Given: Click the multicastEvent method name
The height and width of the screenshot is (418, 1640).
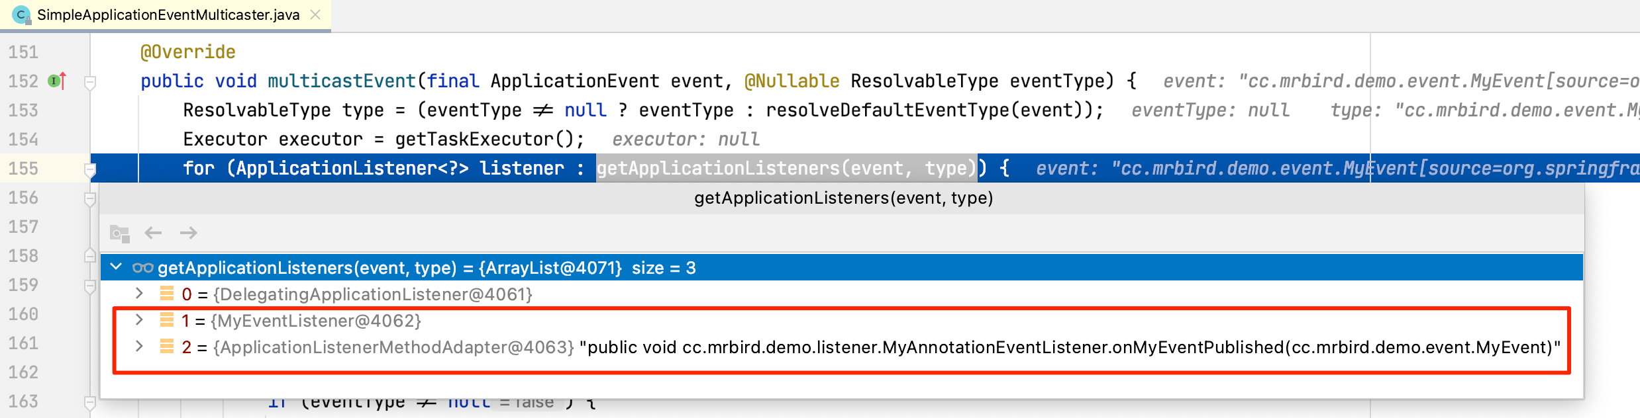Looking at the screenshot, I should 341,81.
